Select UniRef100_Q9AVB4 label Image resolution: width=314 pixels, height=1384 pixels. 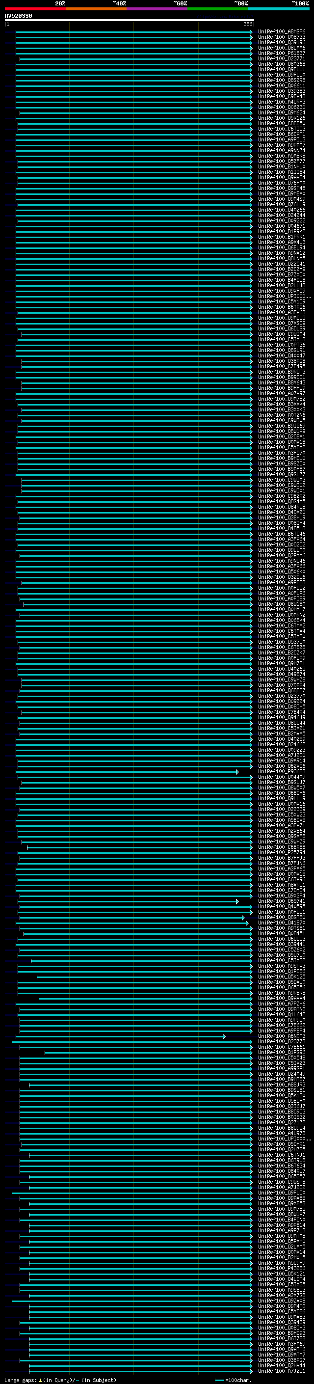(282, 177)
